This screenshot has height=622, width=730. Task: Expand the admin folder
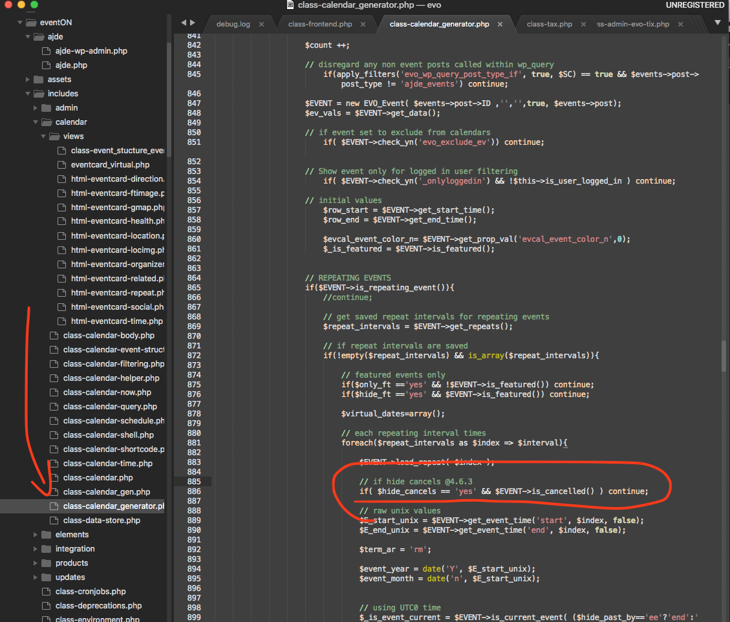pos(36,108)
